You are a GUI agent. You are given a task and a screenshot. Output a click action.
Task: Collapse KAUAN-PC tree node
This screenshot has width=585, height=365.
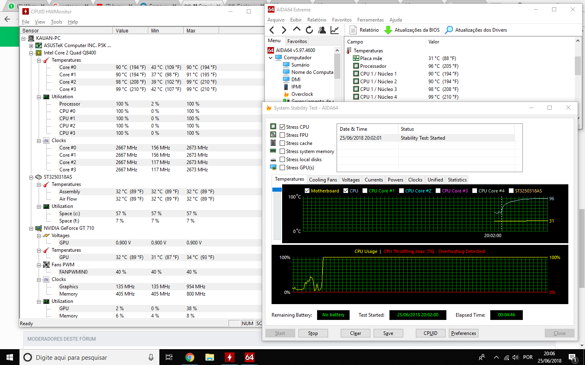click(24, 39)
